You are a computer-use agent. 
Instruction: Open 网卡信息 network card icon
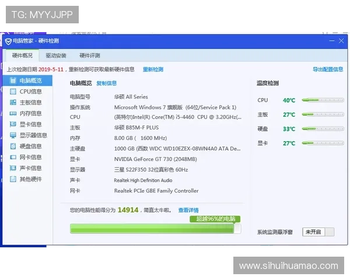(x=13, y=157)
